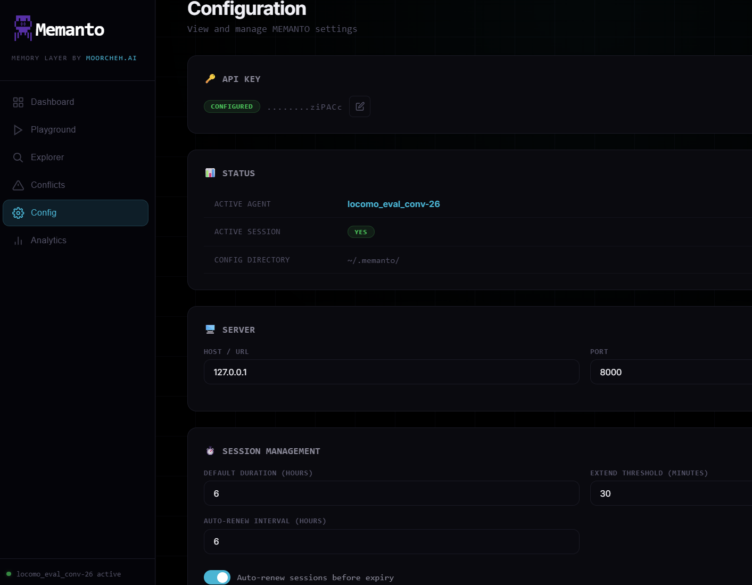The width and height of the screenshot is (752, 585).
Task: Click the Explorer magnifier icon
Action: 18,158
